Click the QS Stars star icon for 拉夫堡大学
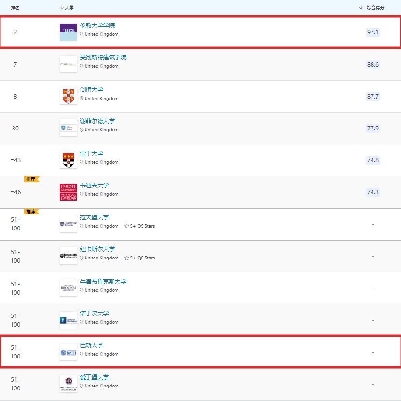The width and height of the screenshot is (401, 401). 126,226
